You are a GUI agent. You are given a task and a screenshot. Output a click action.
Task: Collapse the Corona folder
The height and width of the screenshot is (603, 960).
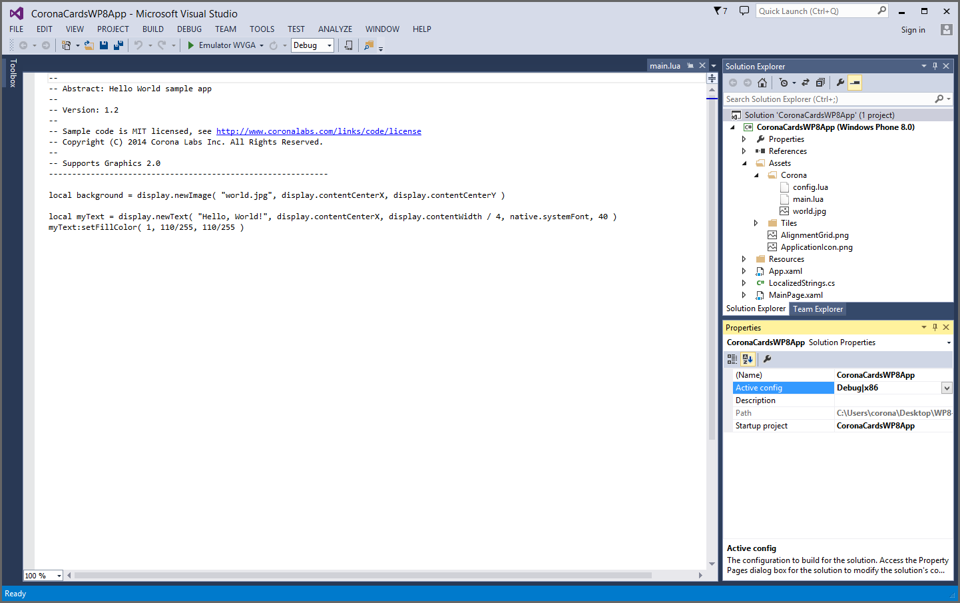click(756, 175)
